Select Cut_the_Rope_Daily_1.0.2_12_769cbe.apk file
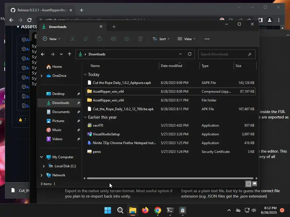The width and height of the screenshot is (290, 217). (171, 109)
